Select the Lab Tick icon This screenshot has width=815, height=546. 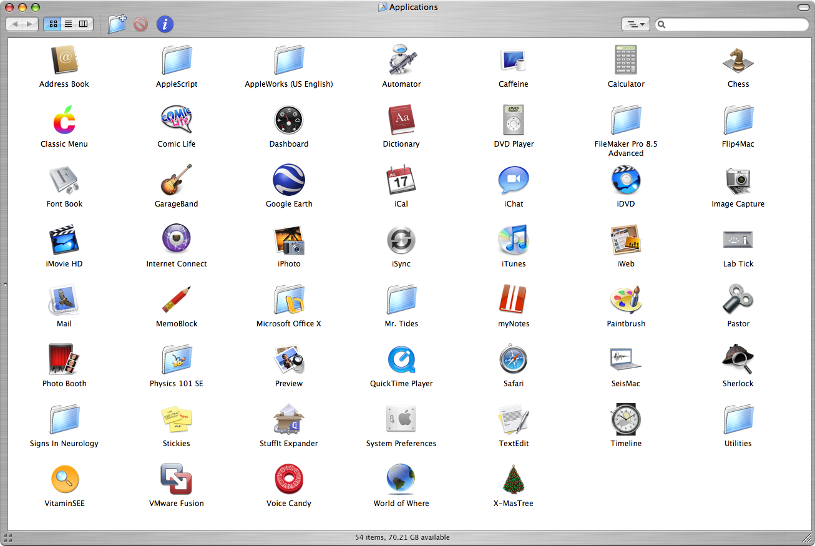click(x=738, y=240)
